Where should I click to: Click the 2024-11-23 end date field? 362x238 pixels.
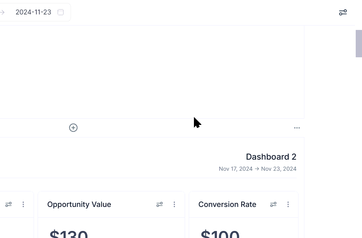[33, 12]
